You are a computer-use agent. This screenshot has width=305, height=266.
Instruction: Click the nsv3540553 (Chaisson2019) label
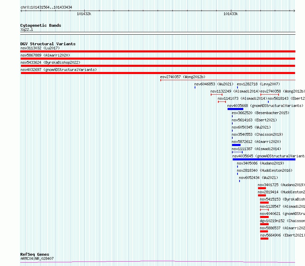point(257,134)
